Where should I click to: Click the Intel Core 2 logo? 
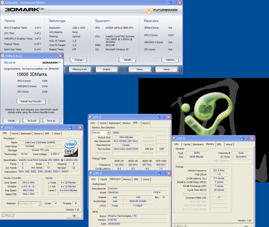[71, 148]
